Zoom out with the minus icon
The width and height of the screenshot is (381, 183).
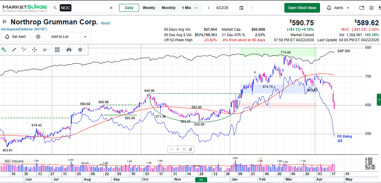tap(171, 149)
